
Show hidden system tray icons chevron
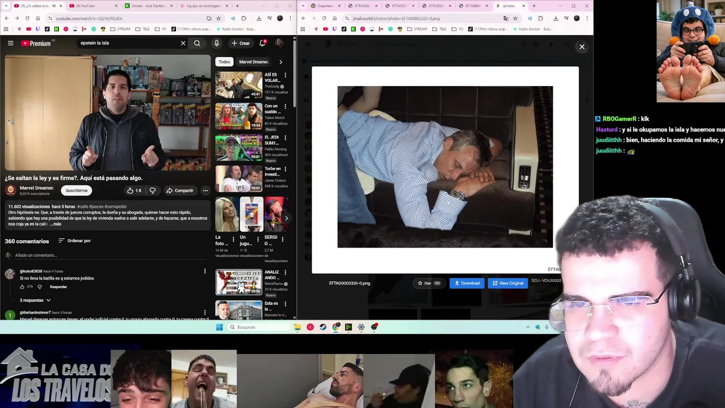tap(528, 327)
